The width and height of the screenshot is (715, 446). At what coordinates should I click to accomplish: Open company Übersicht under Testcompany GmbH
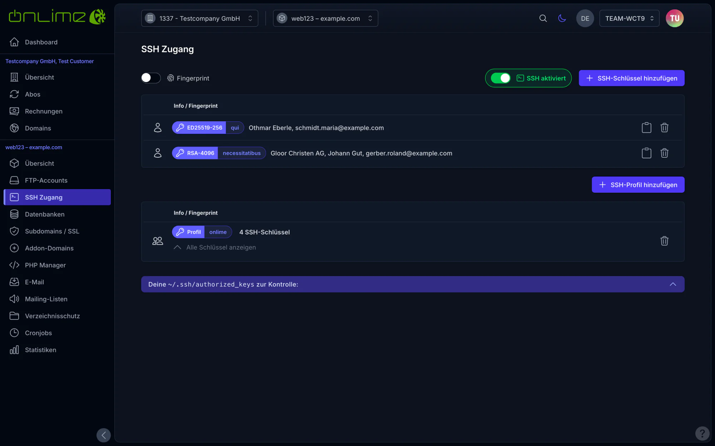(x=57, y=77)
